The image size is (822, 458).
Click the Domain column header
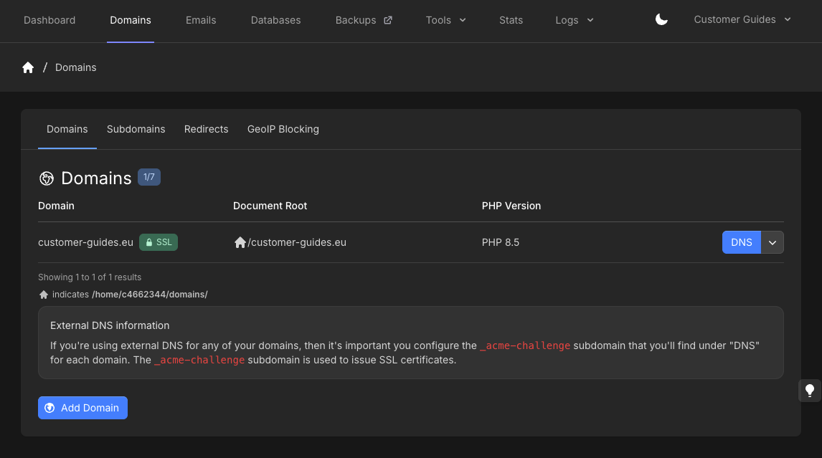[56, 206]
